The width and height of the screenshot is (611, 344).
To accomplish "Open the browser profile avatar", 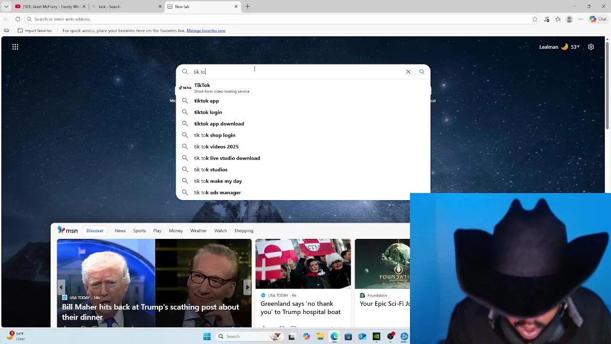I will pos(569,19).
